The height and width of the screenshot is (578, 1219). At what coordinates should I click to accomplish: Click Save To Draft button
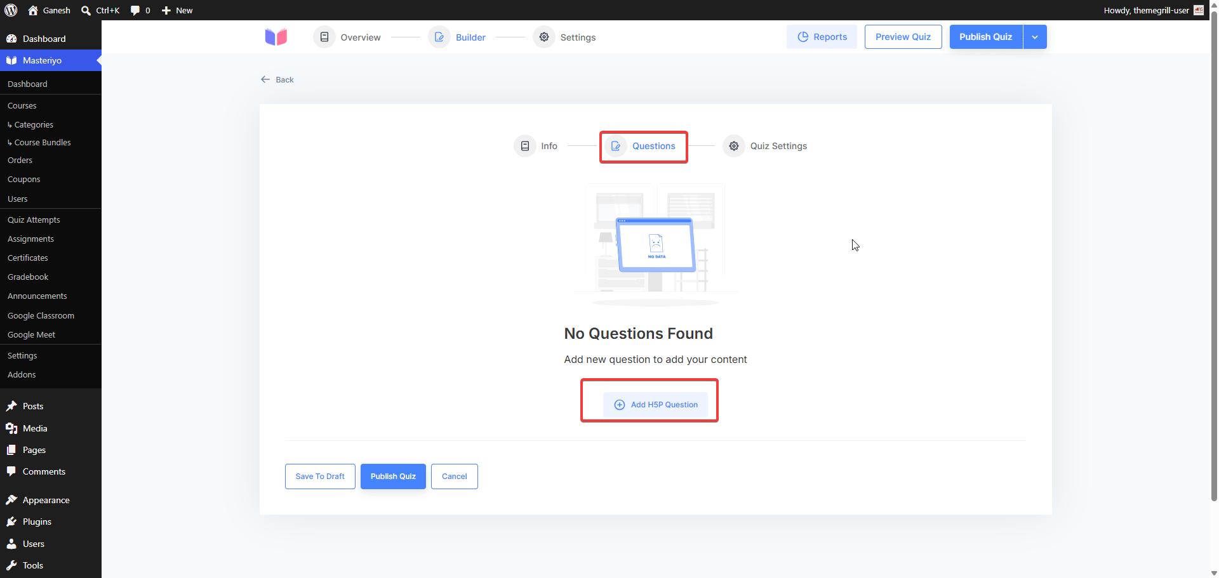point(320,476)
